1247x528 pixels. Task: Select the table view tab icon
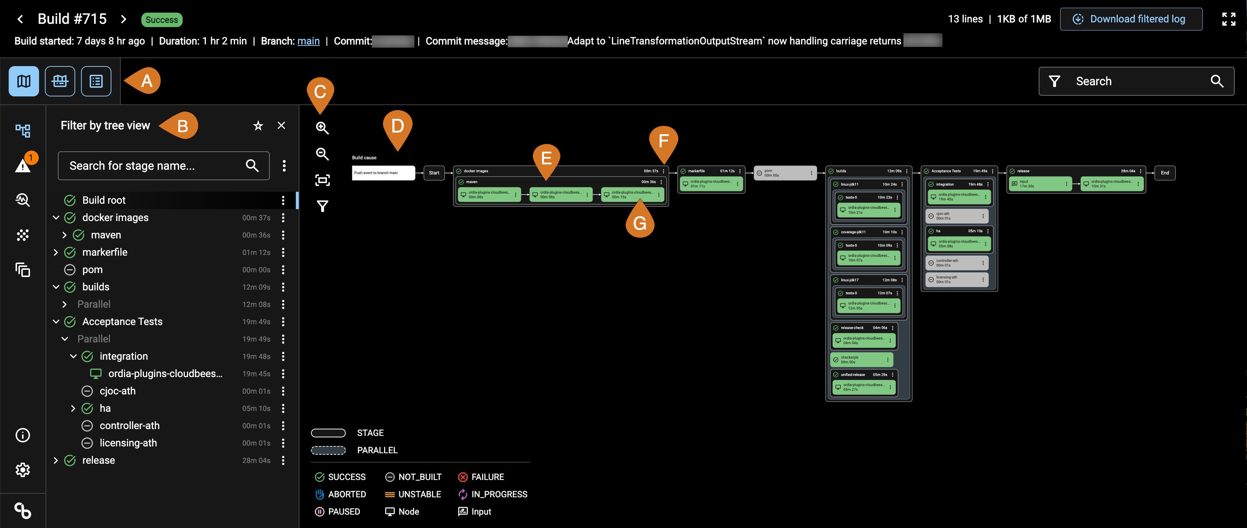coord(96,81)
